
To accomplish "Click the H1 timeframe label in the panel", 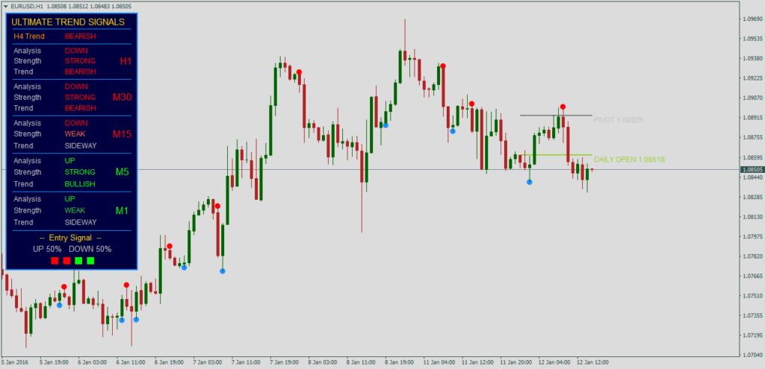I will click(x=126, y=61).
